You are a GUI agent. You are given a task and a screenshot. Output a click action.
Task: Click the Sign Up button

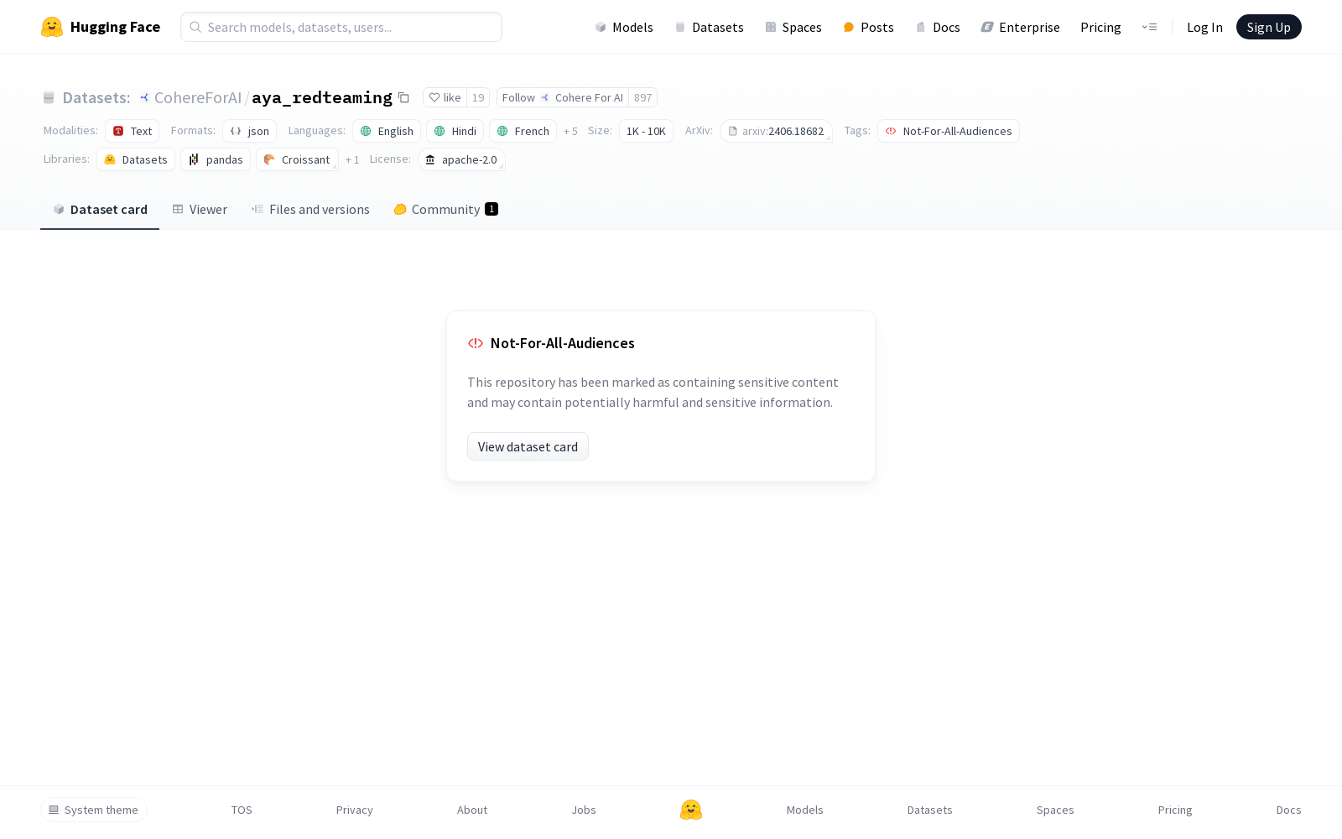coord(1268,27)
